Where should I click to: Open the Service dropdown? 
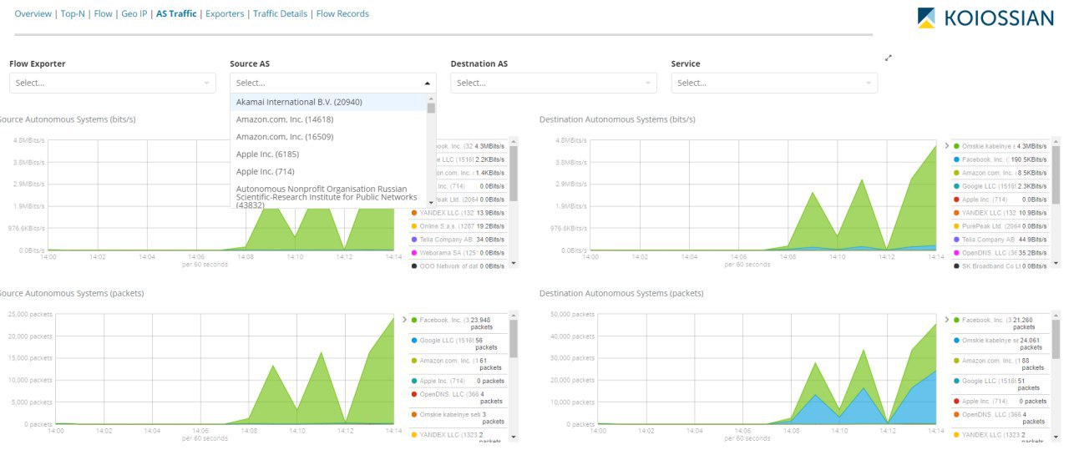pyautogui.click(x=774, y=83)
